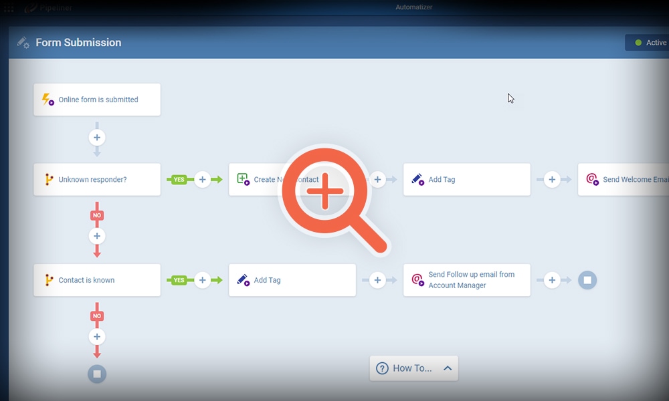Click the YES condition badge on Unknown responder
The height and width of the screenshot is (401, 669).
(178, 179)
